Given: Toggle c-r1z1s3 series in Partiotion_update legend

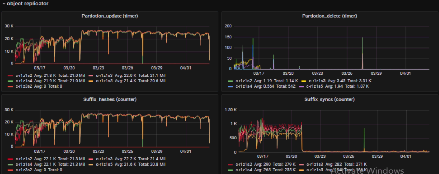Looking at the screenshot, I should [x=104, y=75].
